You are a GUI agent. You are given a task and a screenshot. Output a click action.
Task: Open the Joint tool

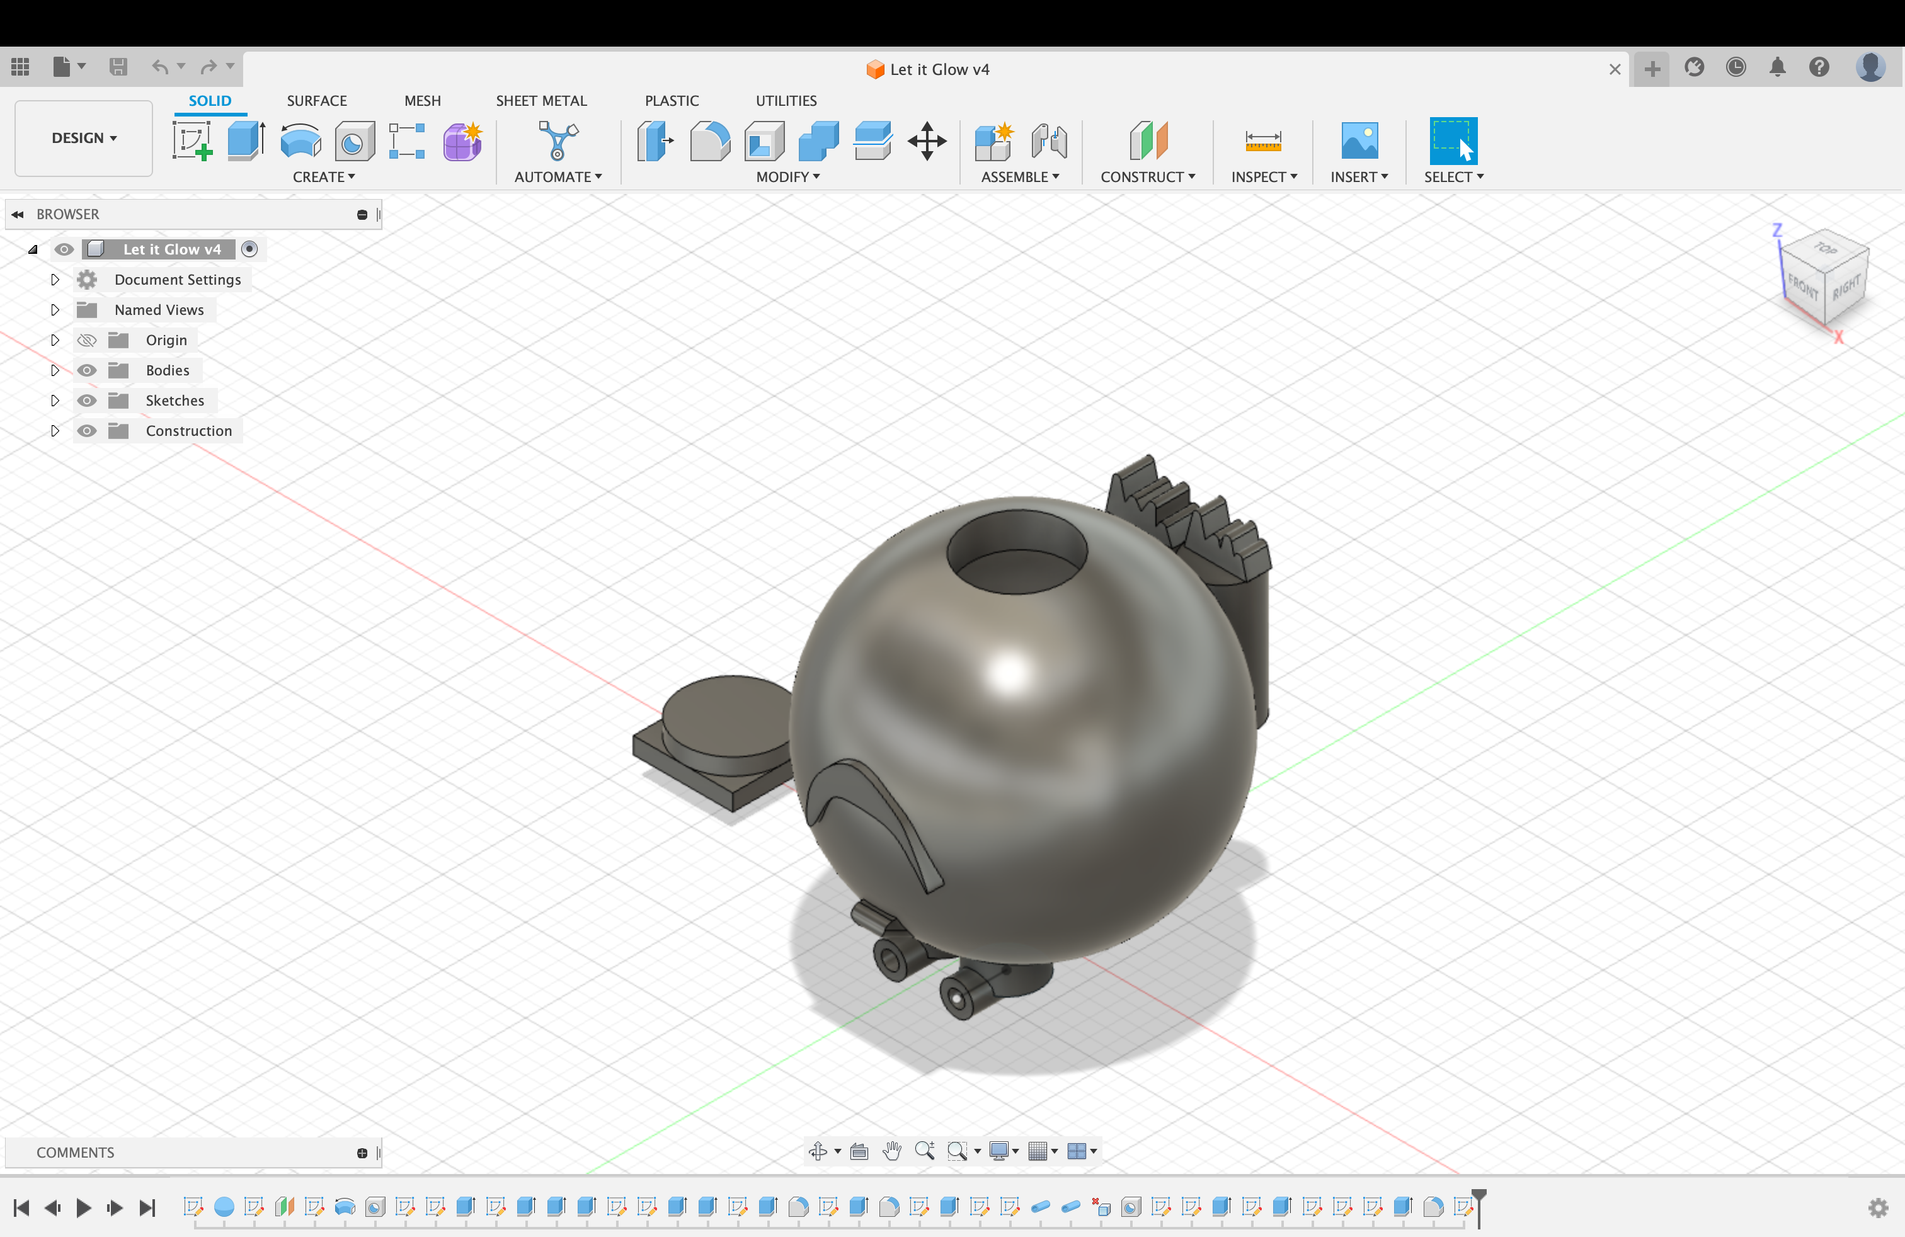coord(1048,141)
